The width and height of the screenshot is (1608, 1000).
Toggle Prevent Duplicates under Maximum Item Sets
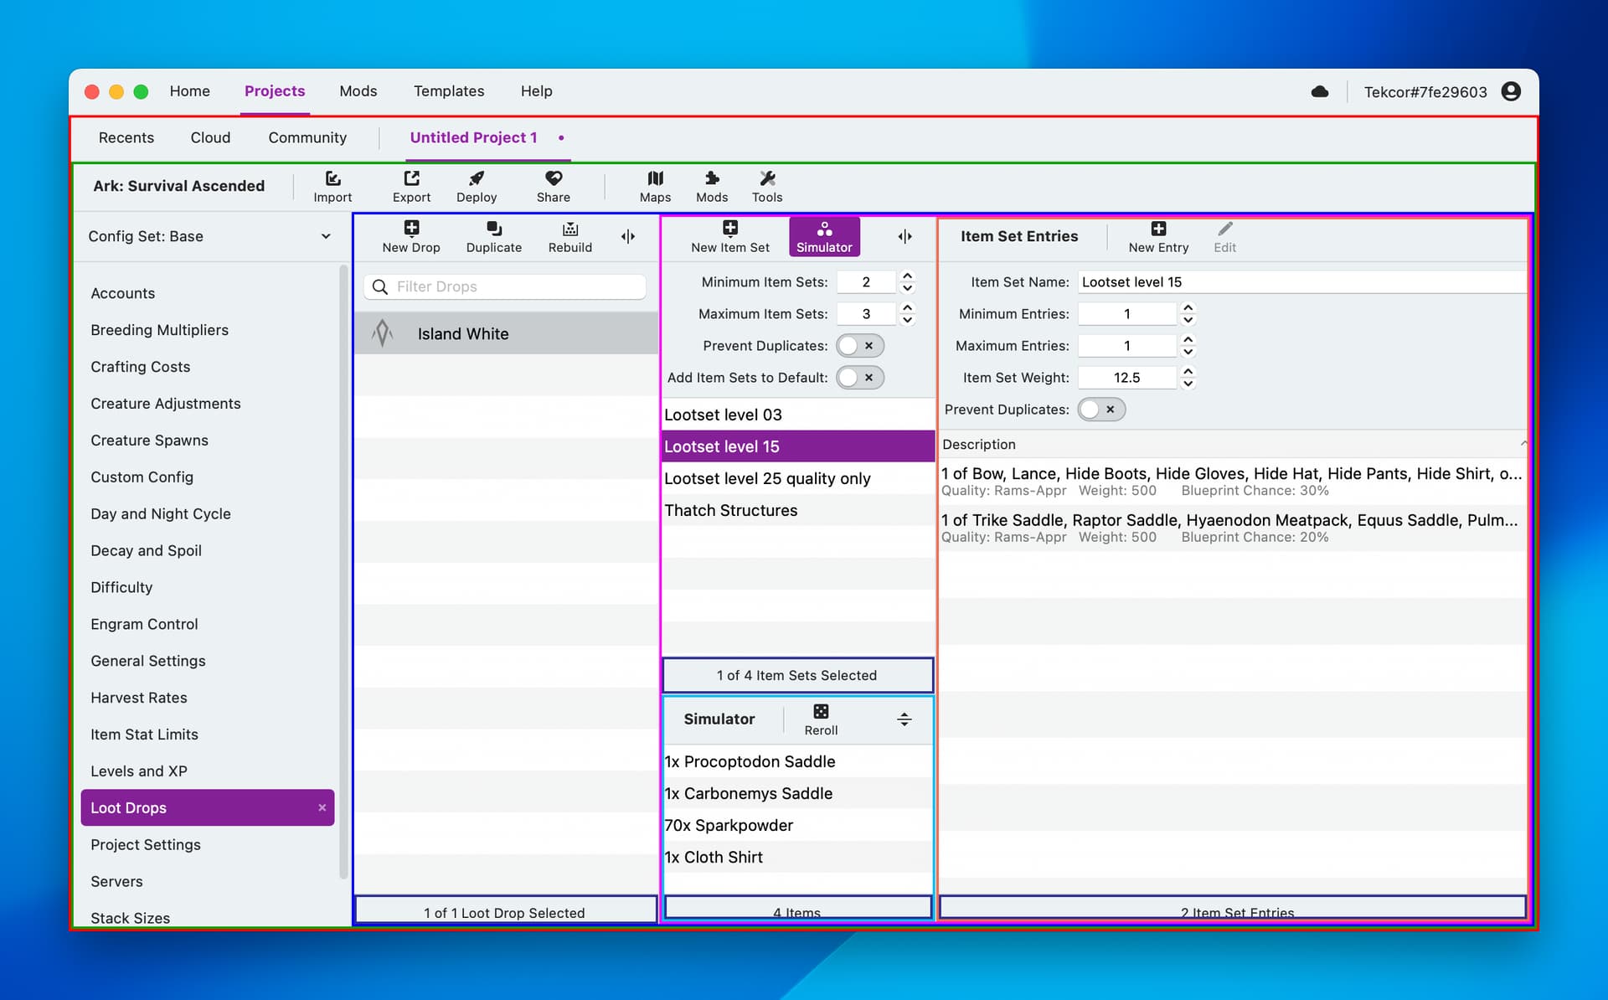click(x=859, y=346)
